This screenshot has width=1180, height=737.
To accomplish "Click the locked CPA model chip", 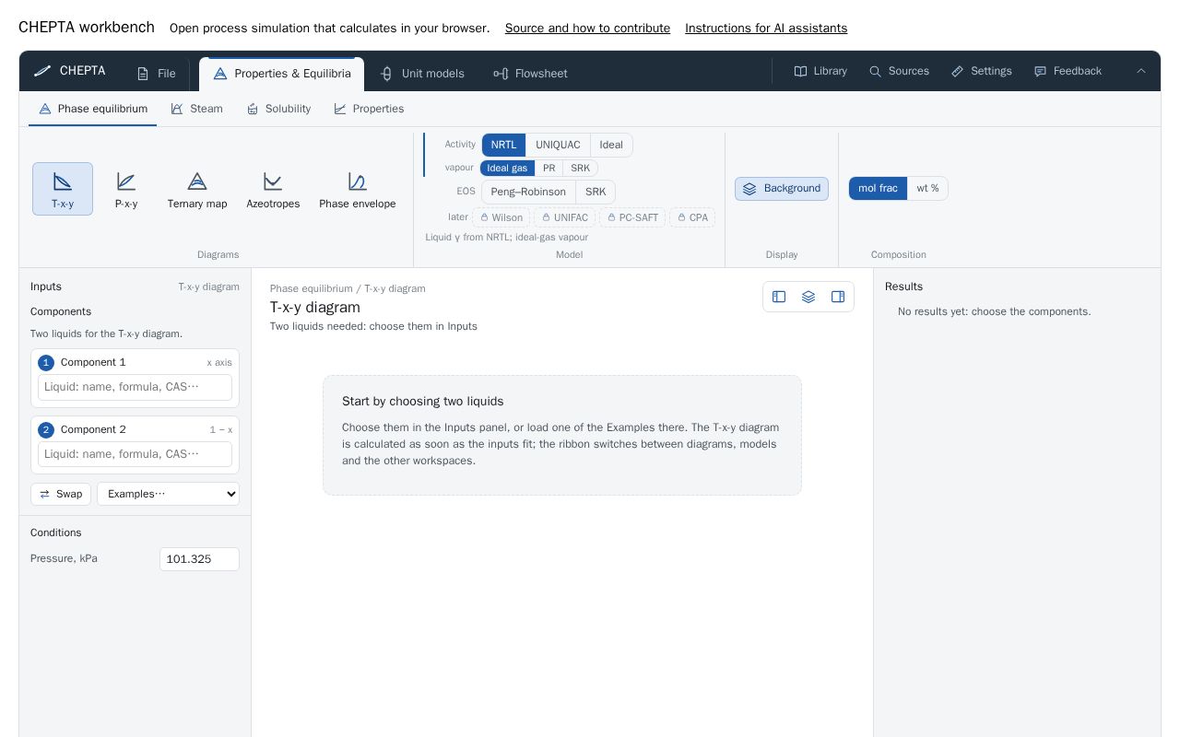I will (x=692, y=217).
